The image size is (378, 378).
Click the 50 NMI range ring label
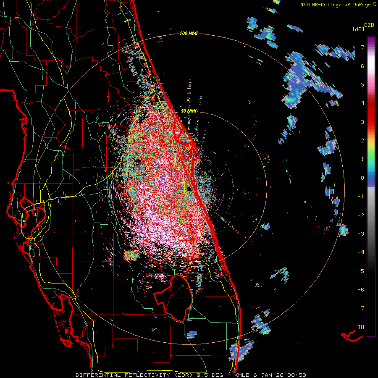(x=189, y=111)
